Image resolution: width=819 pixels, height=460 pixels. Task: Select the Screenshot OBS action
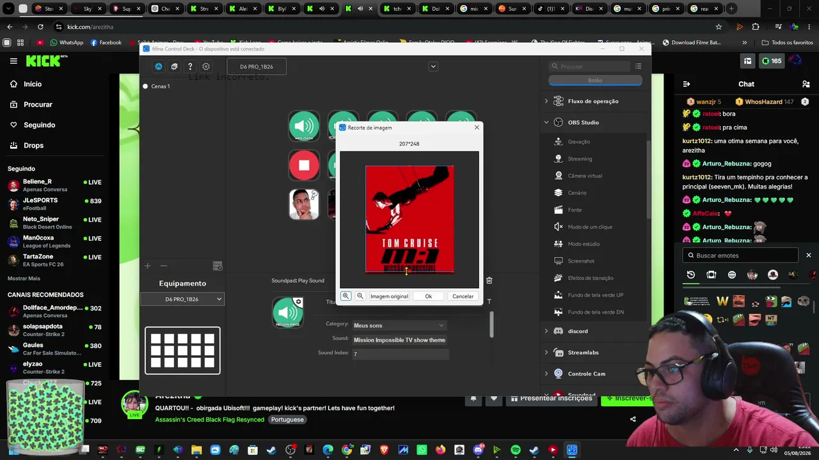coord(581,261)
